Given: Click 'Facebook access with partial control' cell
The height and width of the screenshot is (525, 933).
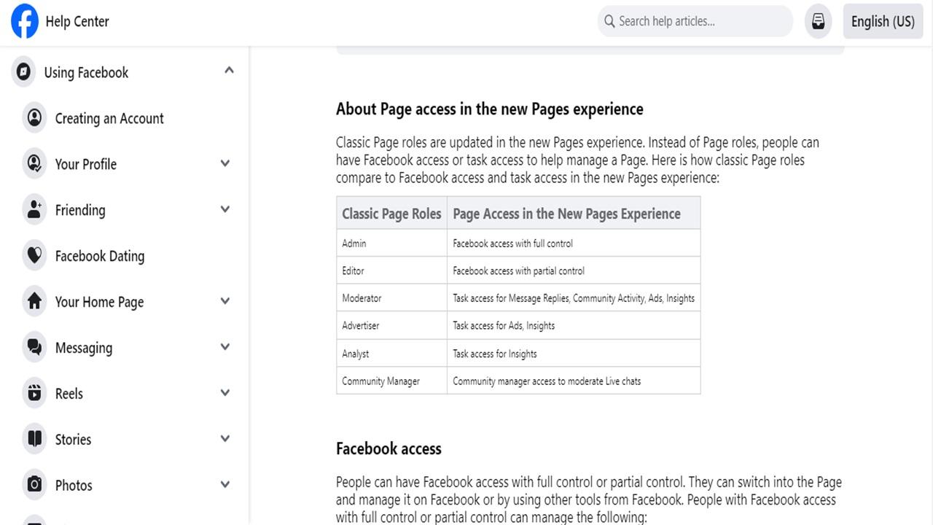Looking at the screenshot, I should pyautogui.click(x=574, y=271).
